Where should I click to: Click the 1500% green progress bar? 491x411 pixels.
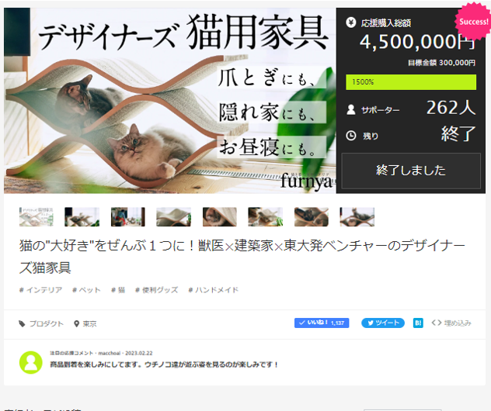pos(411,82)
